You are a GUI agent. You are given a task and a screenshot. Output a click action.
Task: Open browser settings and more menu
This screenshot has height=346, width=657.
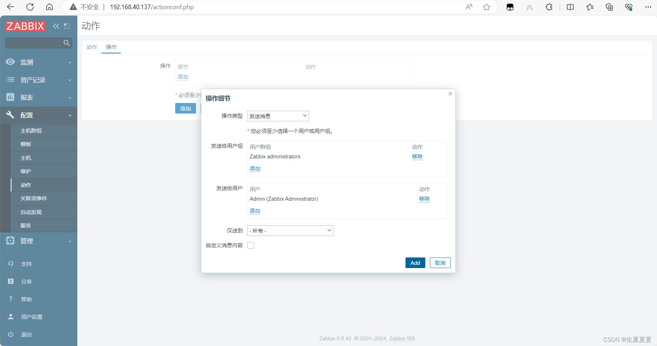pyautogui.click(x=648, y=7)
